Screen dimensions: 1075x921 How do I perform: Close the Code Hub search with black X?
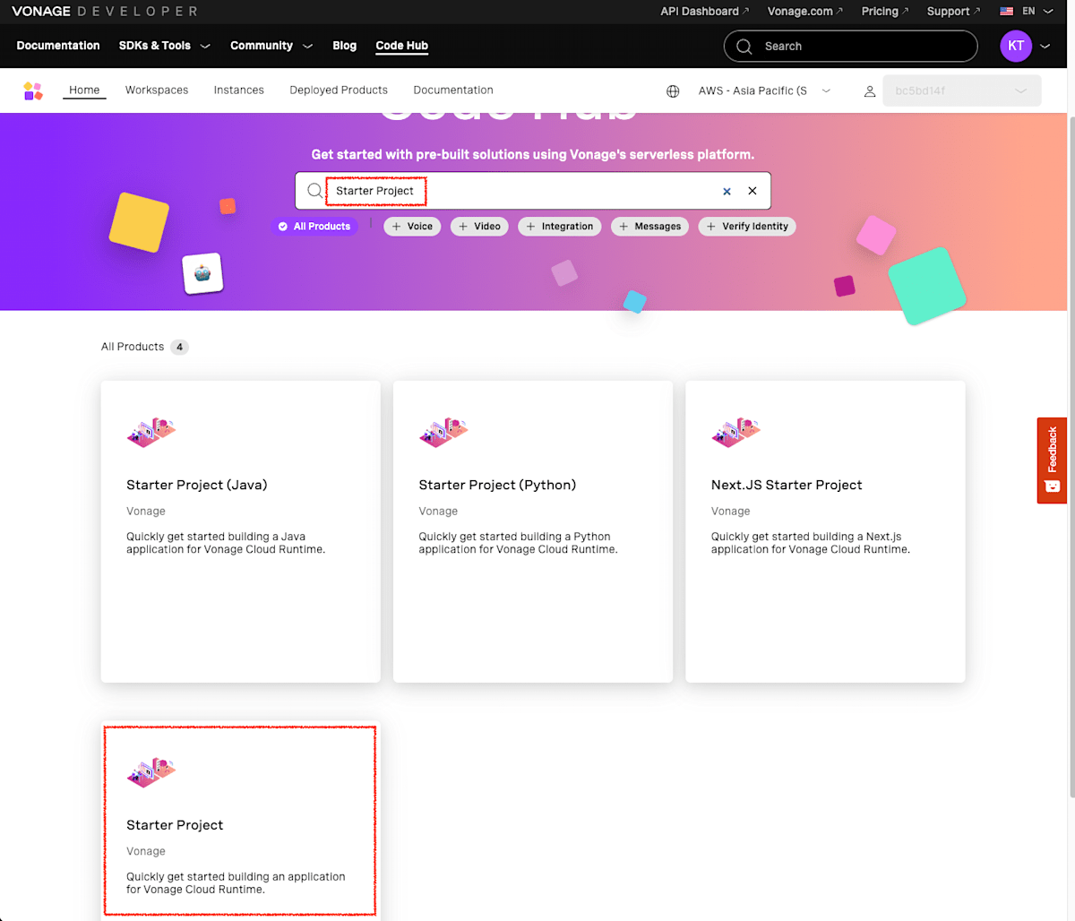click(752, 191)
